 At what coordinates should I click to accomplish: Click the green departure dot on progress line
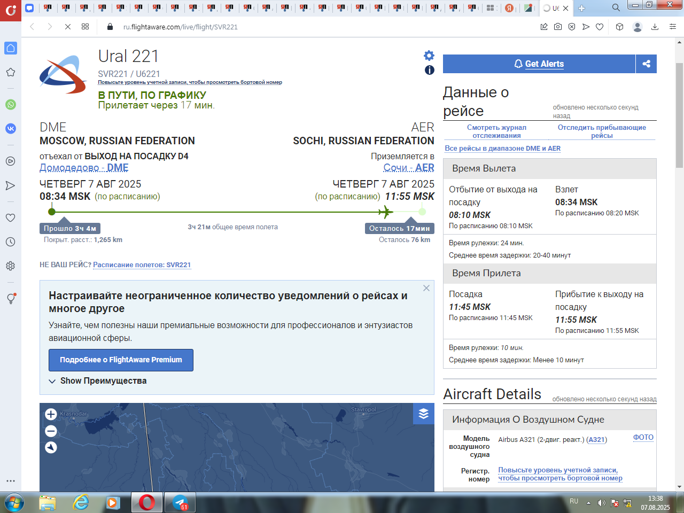[52, 212]
